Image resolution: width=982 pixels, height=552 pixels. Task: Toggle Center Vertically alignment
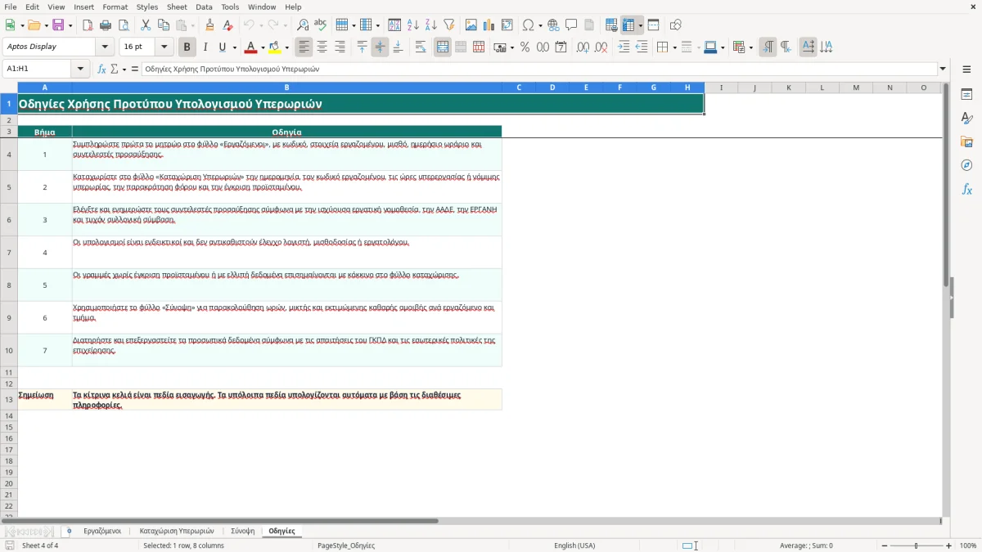(x=380, y=47)
